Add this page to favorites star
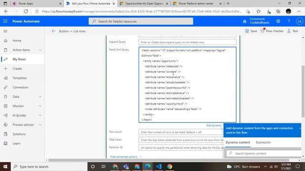 click(x=248, y=11)
